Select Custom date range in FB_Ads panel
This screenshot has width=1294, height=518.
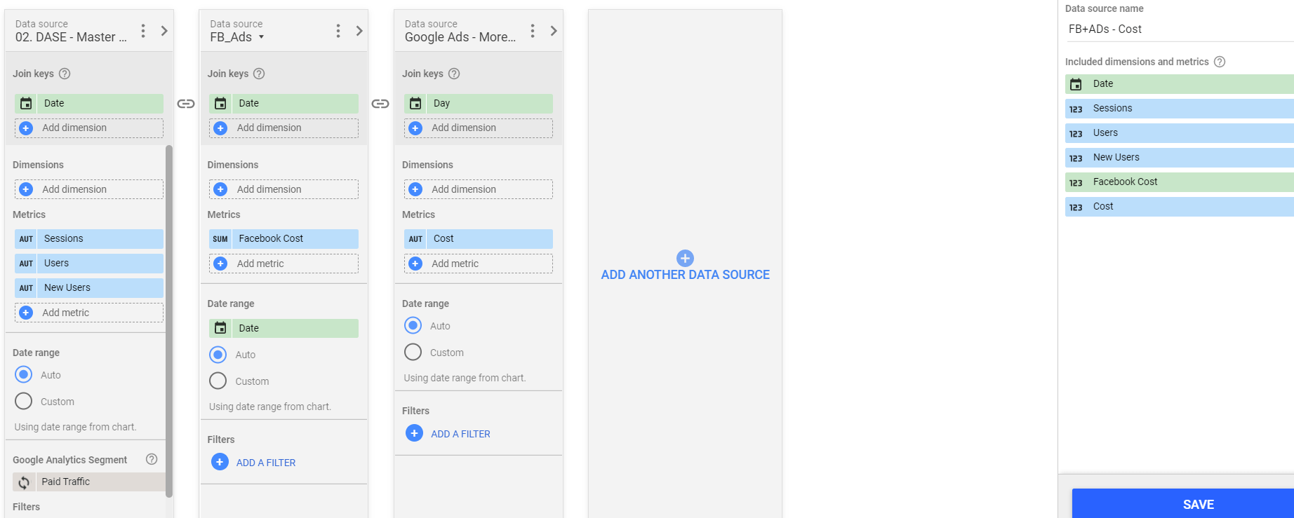click(218, 381)
